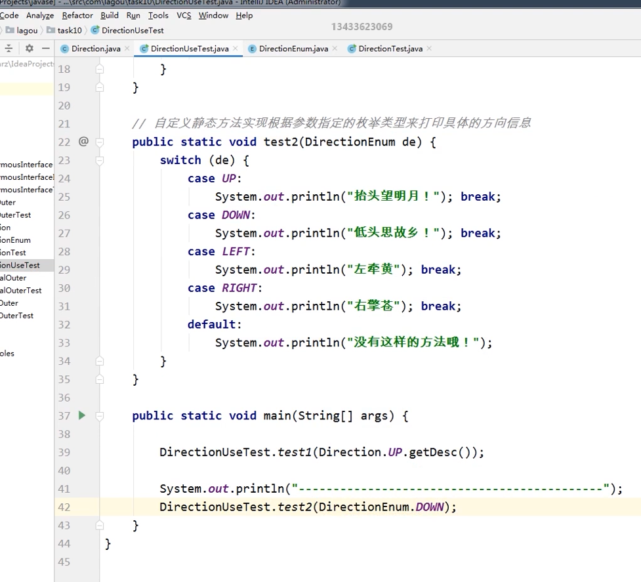
Task: Switch to the Direction.java tab
Action: click(x=96, y=49)
